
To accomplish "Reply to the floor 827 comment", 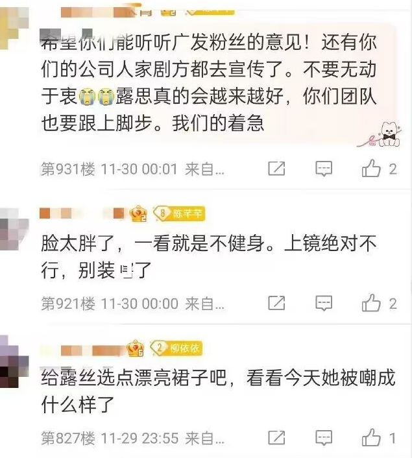I will [324, 437].
